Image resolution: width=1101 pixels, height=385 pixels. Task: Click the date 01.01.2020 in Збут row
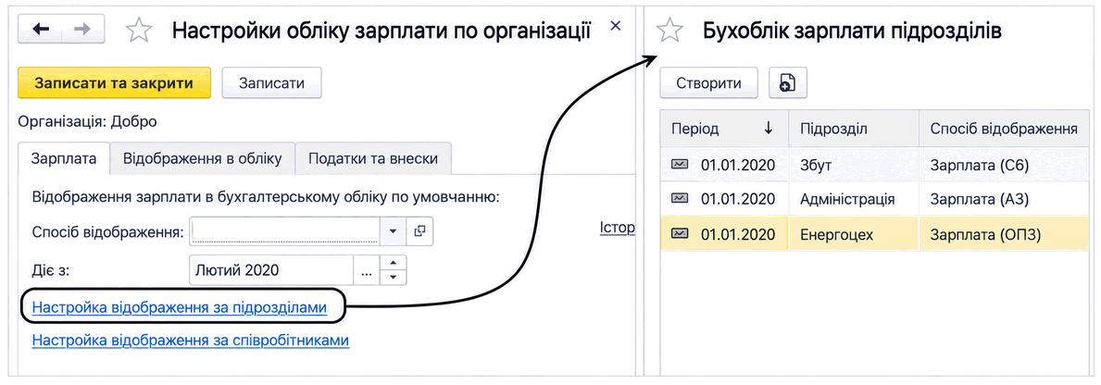click(738, 165)
